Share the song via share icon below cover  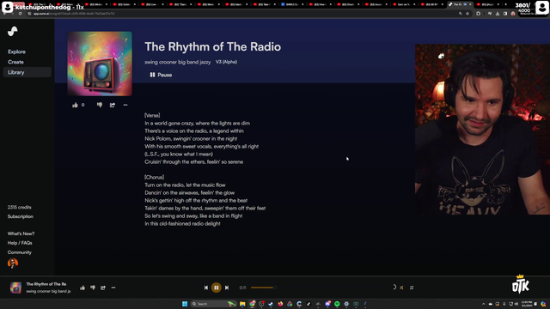pos(113,105)
